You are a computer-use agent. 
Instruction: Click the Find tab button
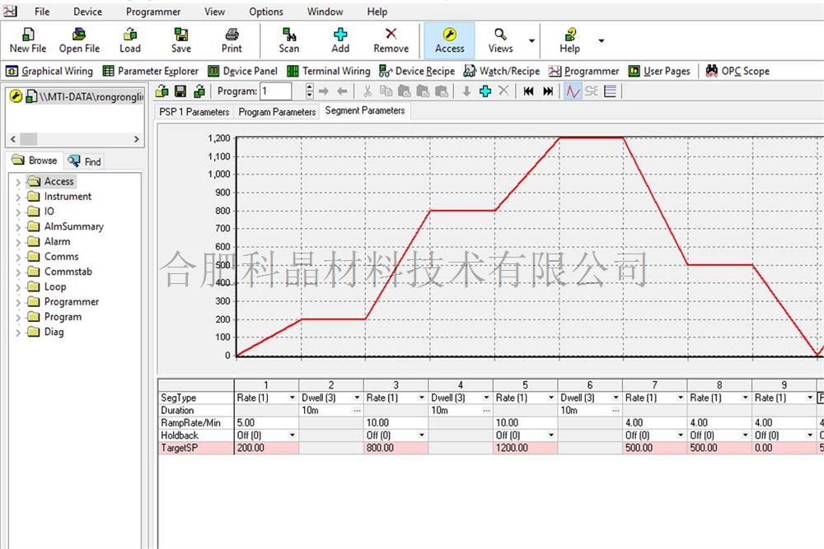point(85,161)
